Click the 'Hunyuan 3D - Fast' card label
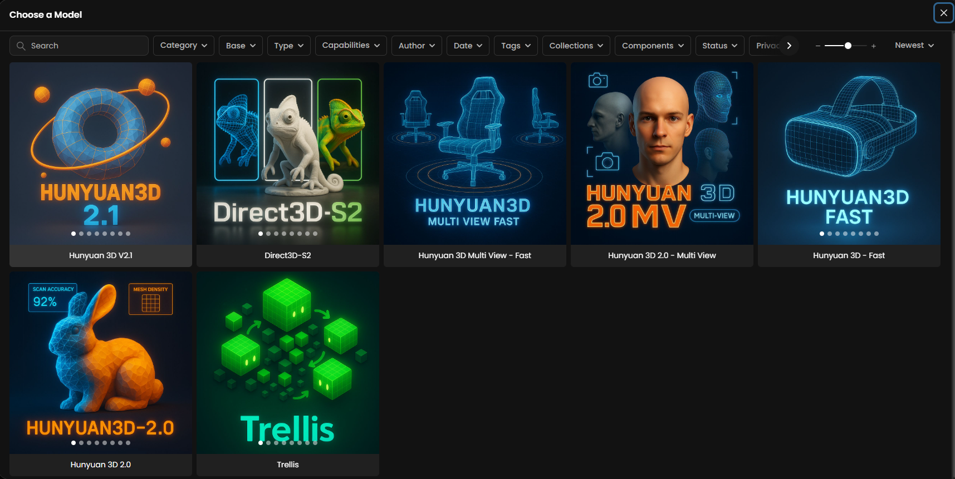 click(849, 255)
